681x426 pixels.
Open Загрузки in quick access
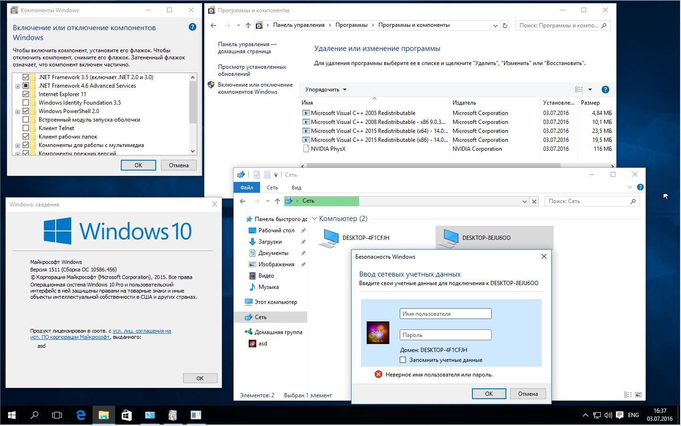(270, 242)
